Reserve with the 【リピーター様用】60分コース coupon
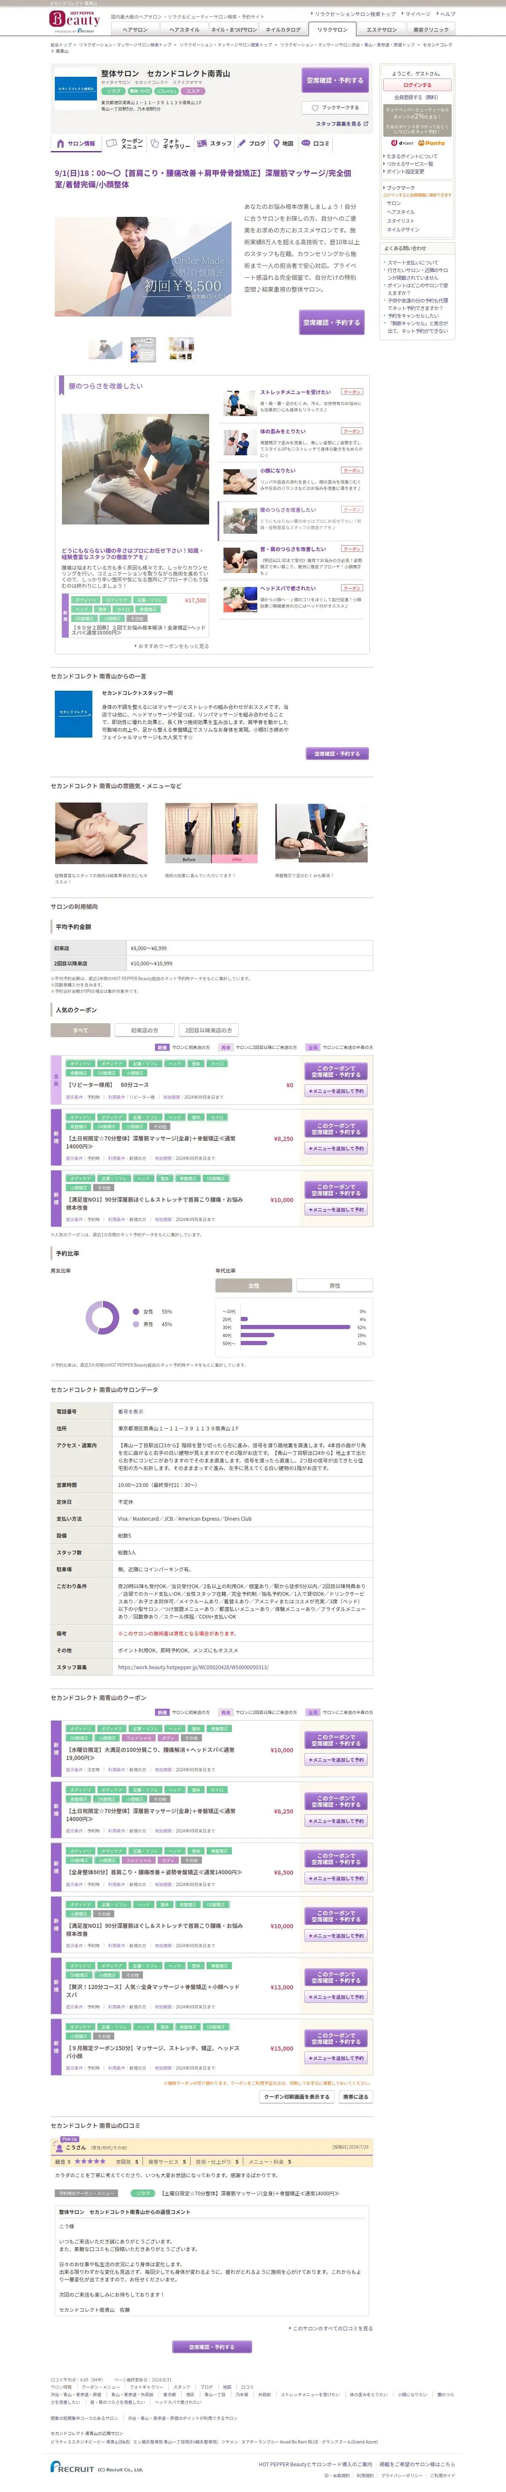 (336, 1072)
